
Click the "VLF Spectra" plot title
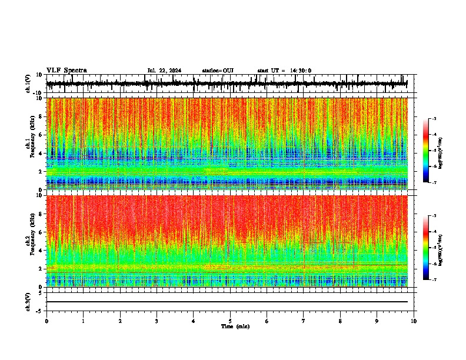66,71
